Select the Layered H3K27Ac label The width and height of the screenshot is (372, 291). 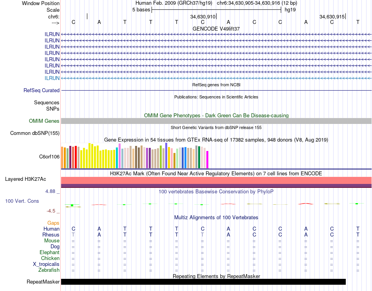click(25, 179)
